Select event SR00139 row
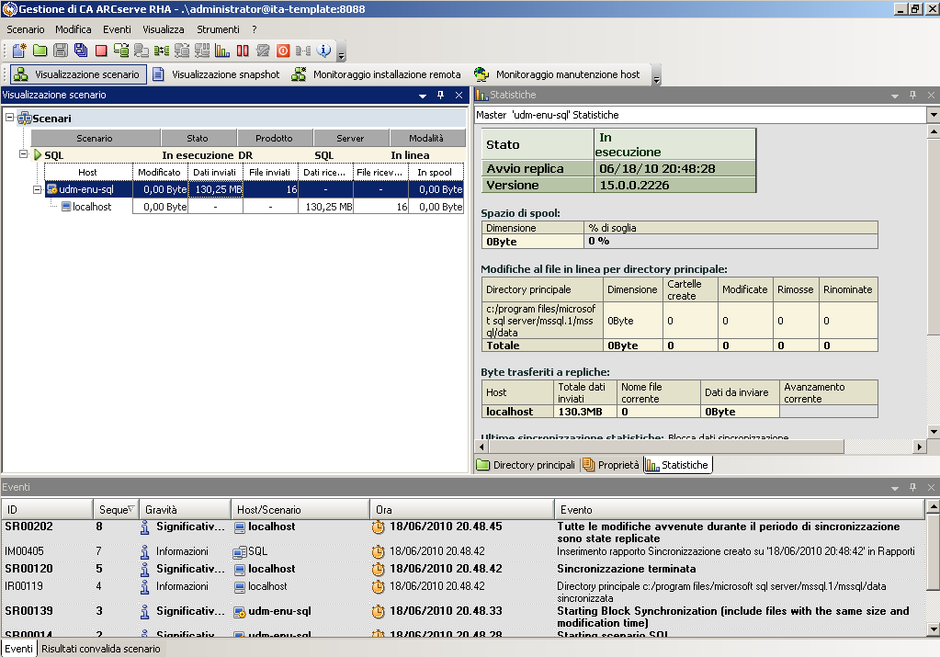This screenshot has width=940, height=657. [x=463, y=617]
